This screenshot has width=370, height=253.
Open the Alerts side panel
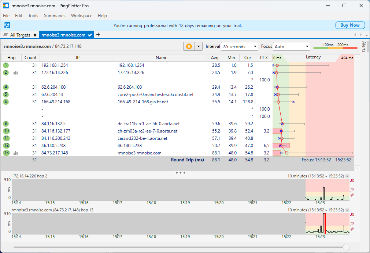point(364,47)
